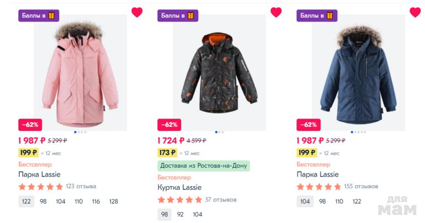Click the Баллы gift badge on the pink parka
This screenshot has height=223, width=425.
coord(39,15)
